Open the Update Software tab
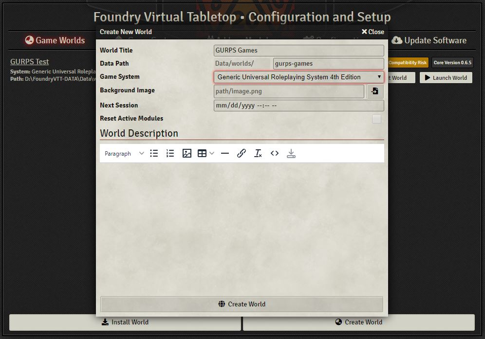This screenshot has height=339, width=485. (429, 40)
